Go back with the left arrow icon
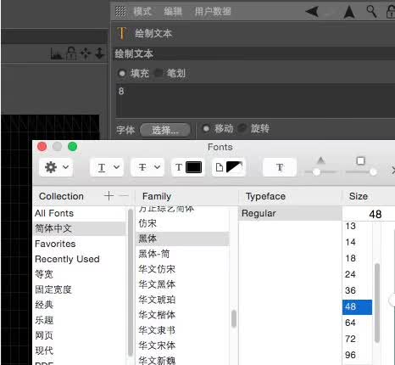395x365 pixels. (x=312, y=12)
